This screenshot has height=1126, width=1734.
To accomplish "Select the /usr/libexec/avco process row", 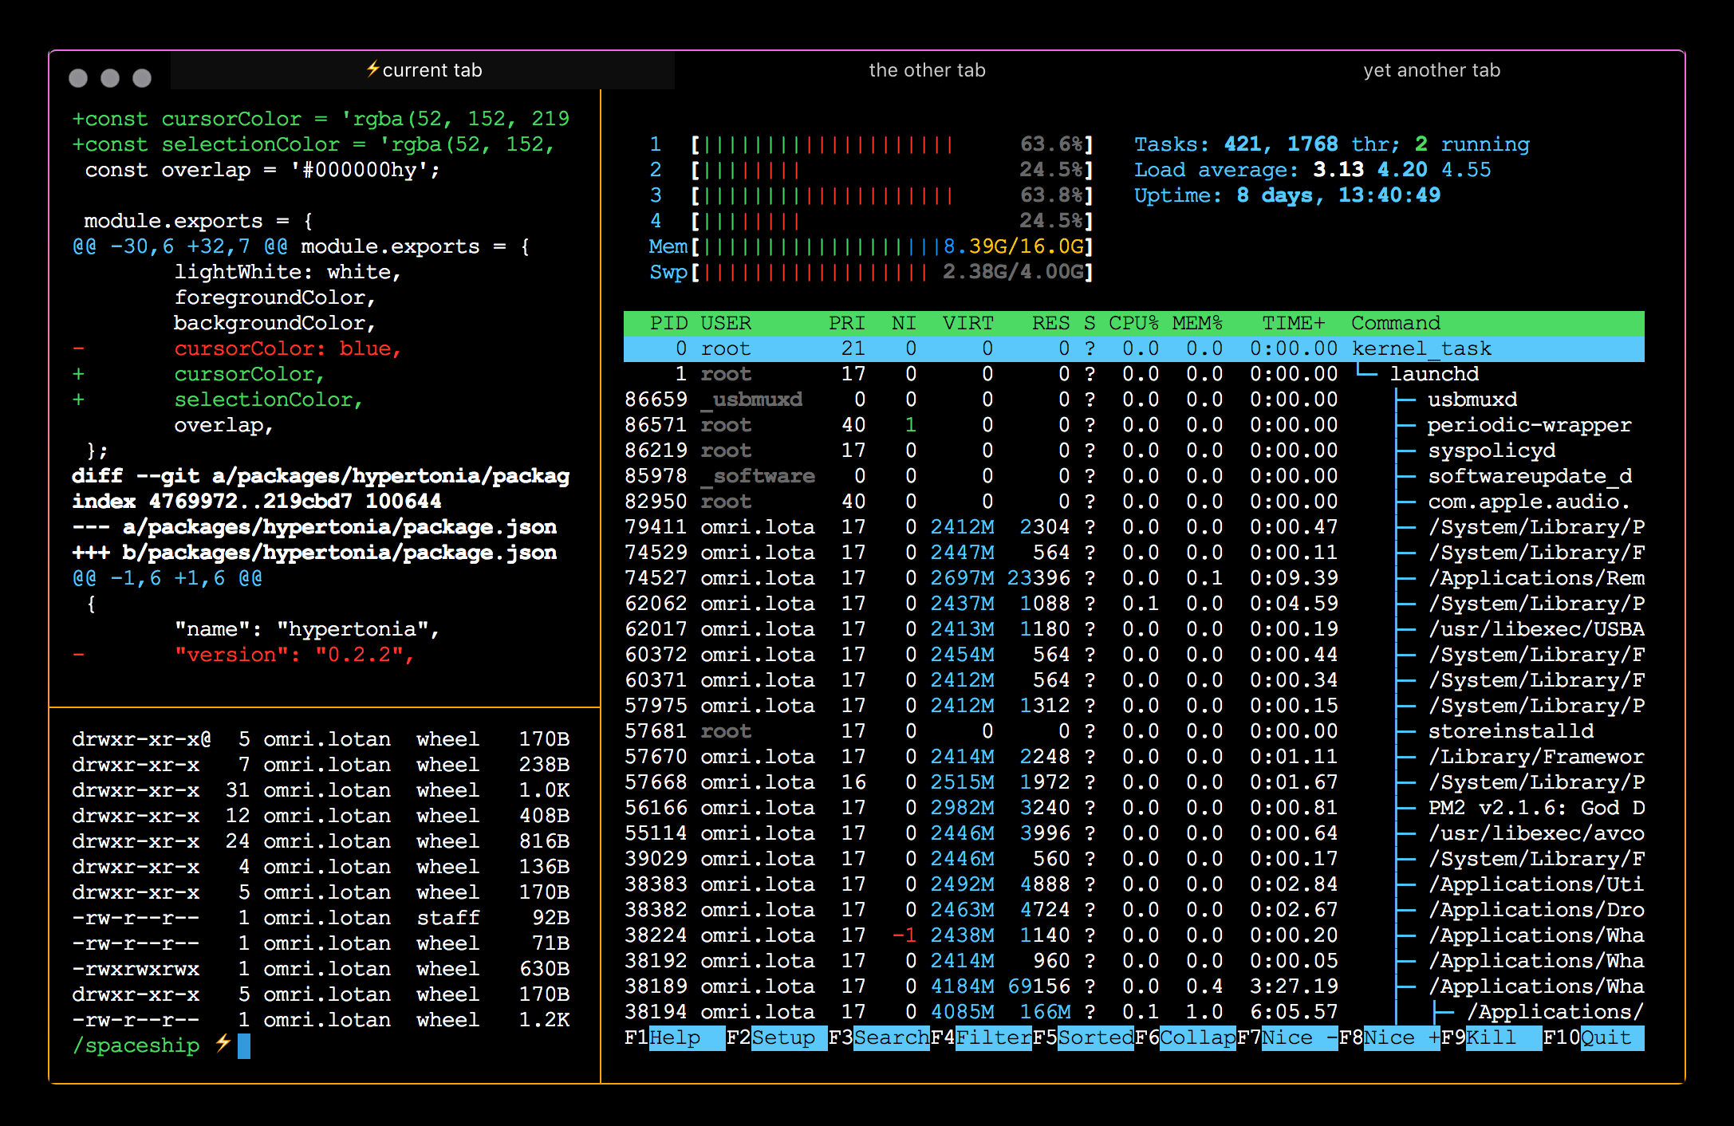I will click(x=1133, y=833).
